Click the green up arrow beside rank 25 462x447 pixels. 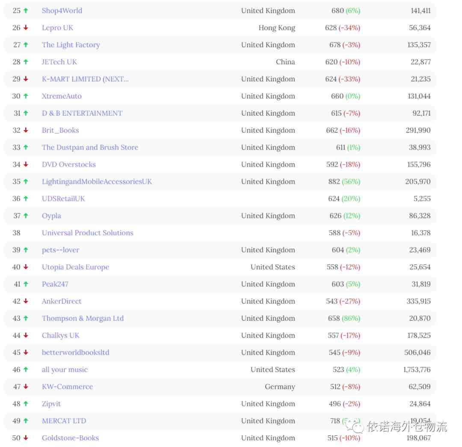[x=26, y=11]
